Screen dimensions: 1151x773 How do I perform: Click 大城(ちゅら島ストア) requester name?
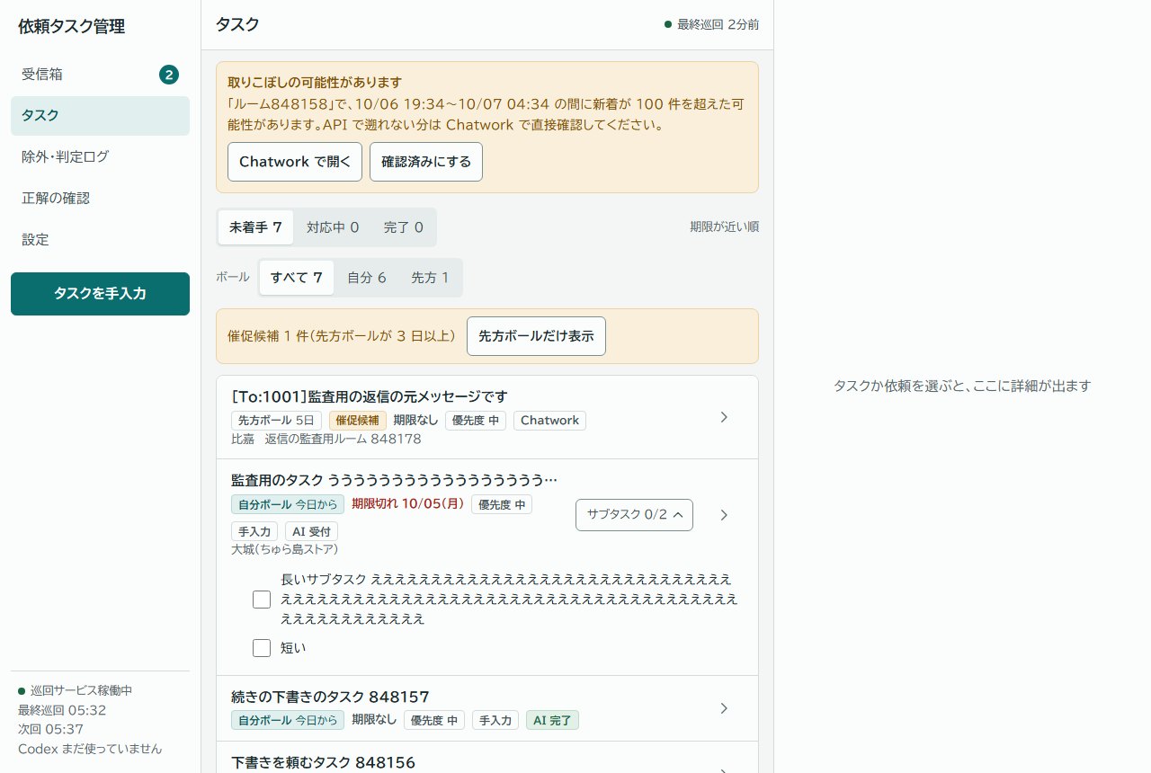click(285, 549)
